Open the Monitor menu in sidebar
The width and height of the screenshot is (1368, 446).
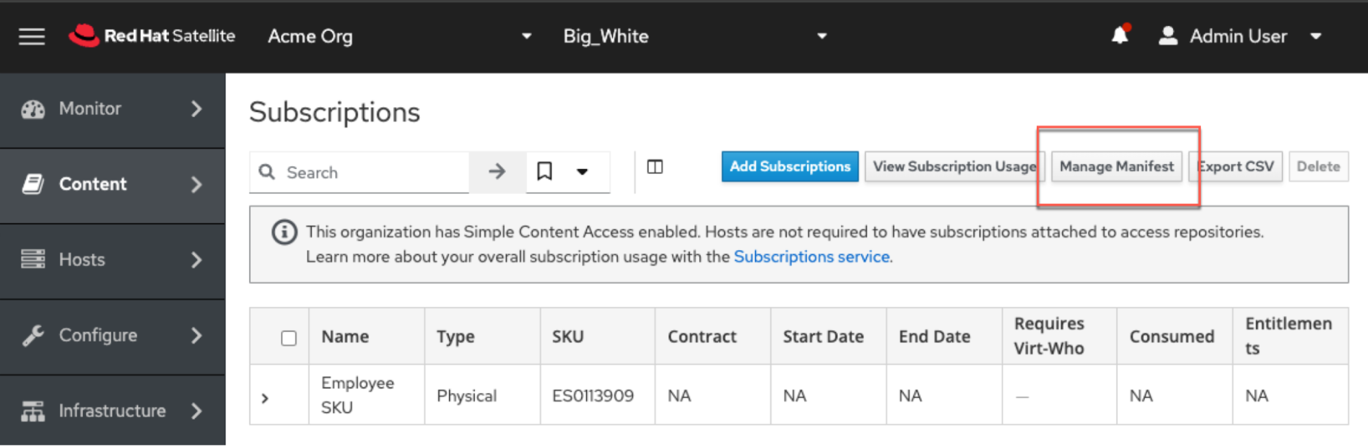coord(112,109)
